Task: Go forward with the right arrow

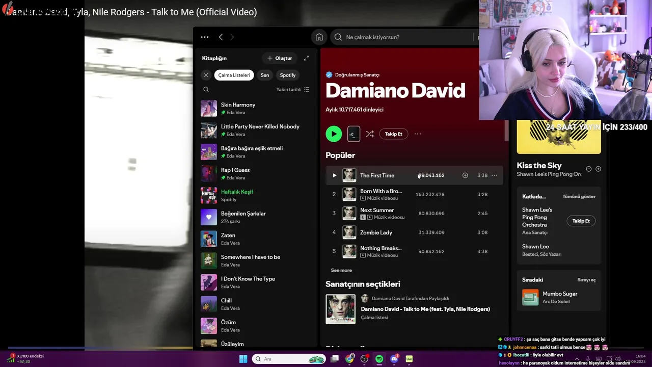Action: [232, 37]
